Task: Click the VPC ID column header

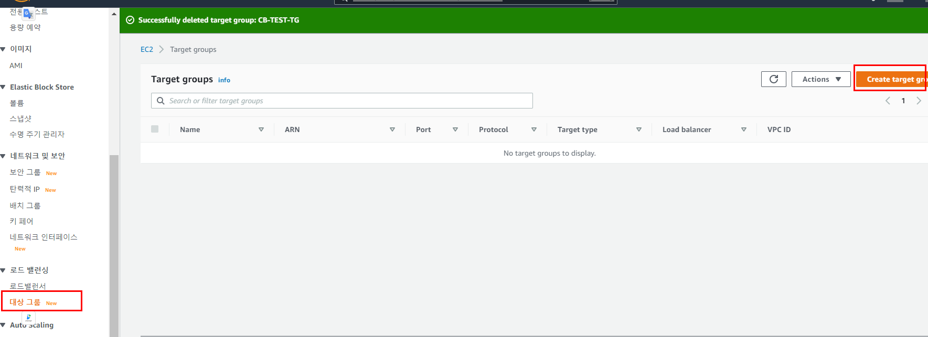Action: tap(779, 129)
